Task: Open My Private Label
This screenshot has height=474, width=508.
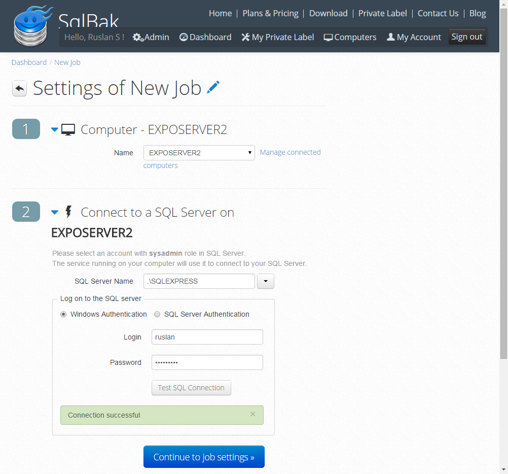Action: pos(278,37)
